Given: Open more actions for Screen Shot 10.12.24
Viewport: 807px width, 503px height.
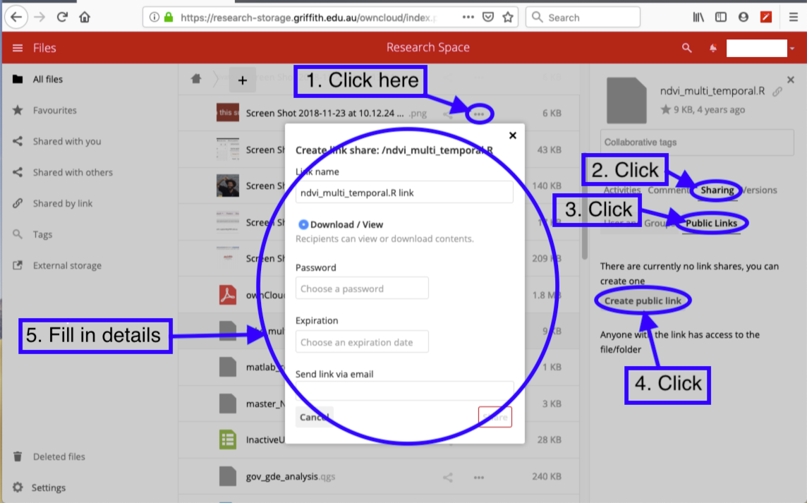Looking at the screenshot, I should [x=479, y=114].
